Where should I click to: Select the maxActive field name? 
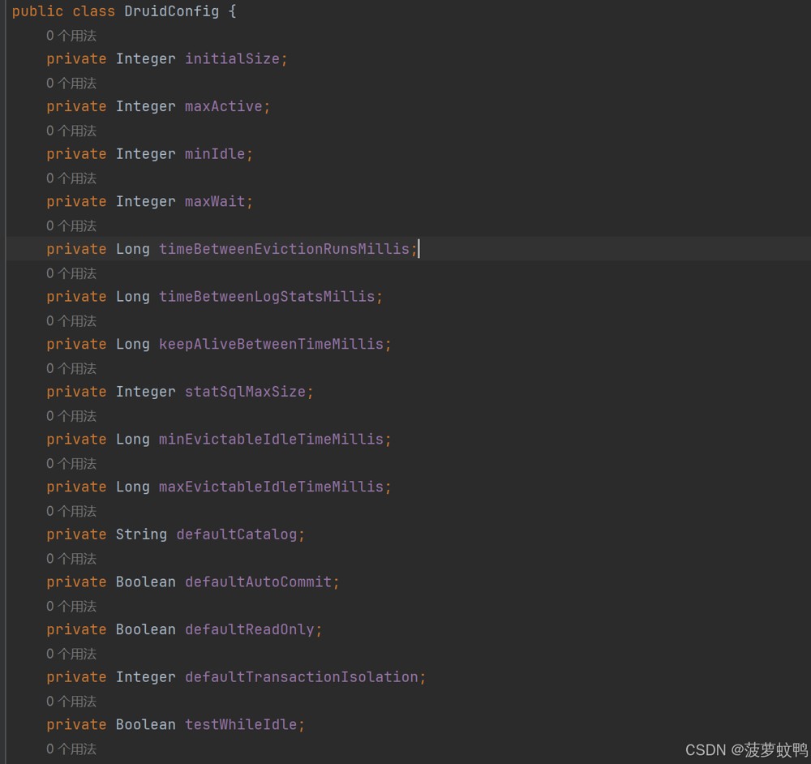[224, 106]
